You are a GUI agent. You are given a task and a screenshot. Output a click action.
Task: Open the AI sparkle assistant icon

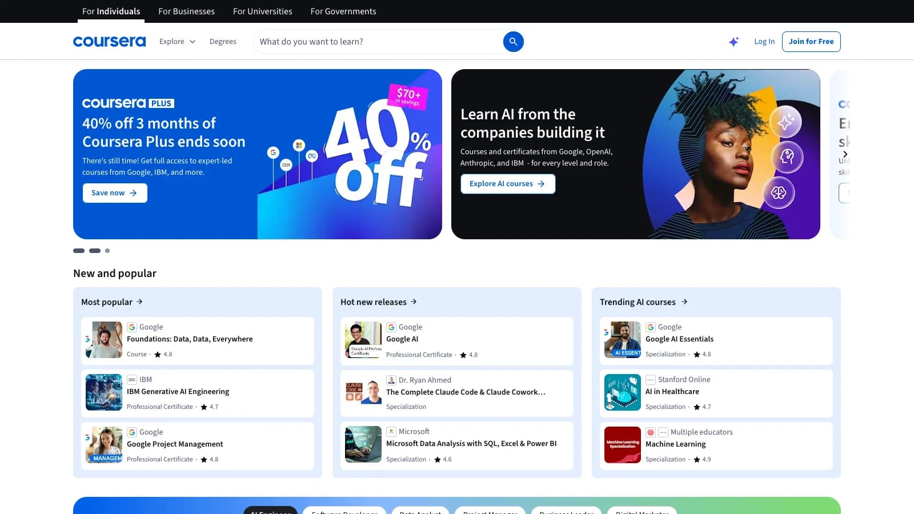click(x=733, y=42)
